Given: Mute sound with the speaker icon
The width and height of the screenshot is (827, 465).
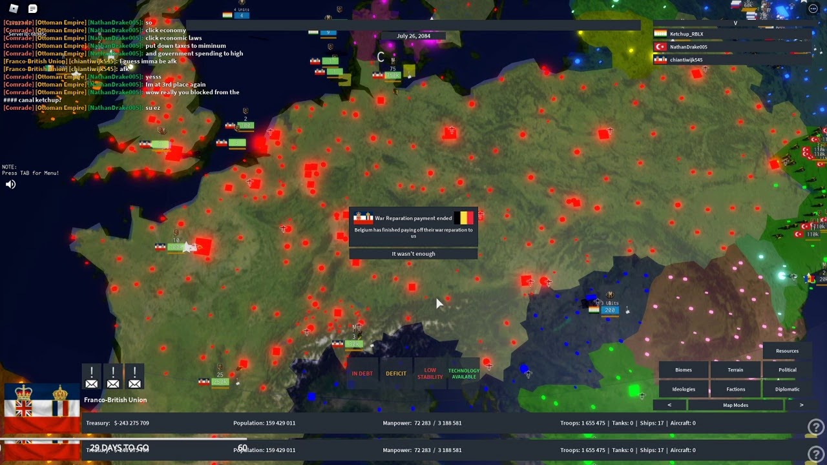Looking at the screenshot, I should coord(10,185).
